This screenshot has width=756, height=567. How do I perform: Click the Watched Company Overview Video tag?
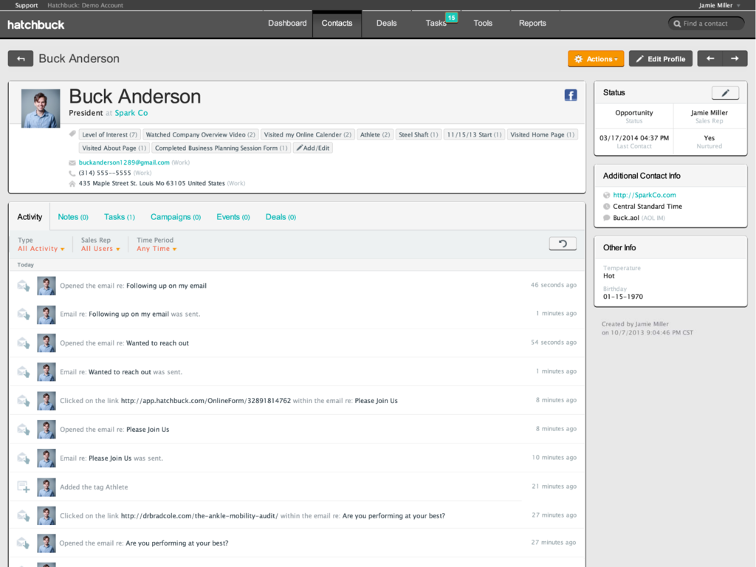201,134
